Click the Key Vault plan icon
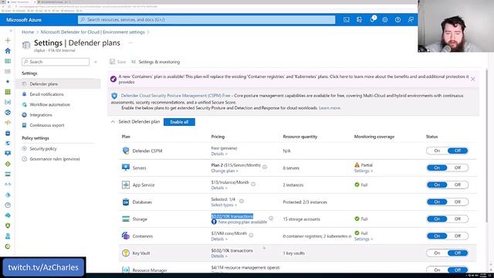Screen dimensions: 494x278 126,253
